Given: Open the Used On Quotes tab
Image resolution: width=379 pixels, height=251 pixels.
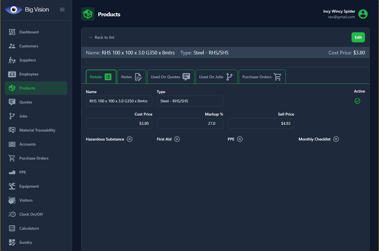Looking at the screenshot, I should (171, 77).
